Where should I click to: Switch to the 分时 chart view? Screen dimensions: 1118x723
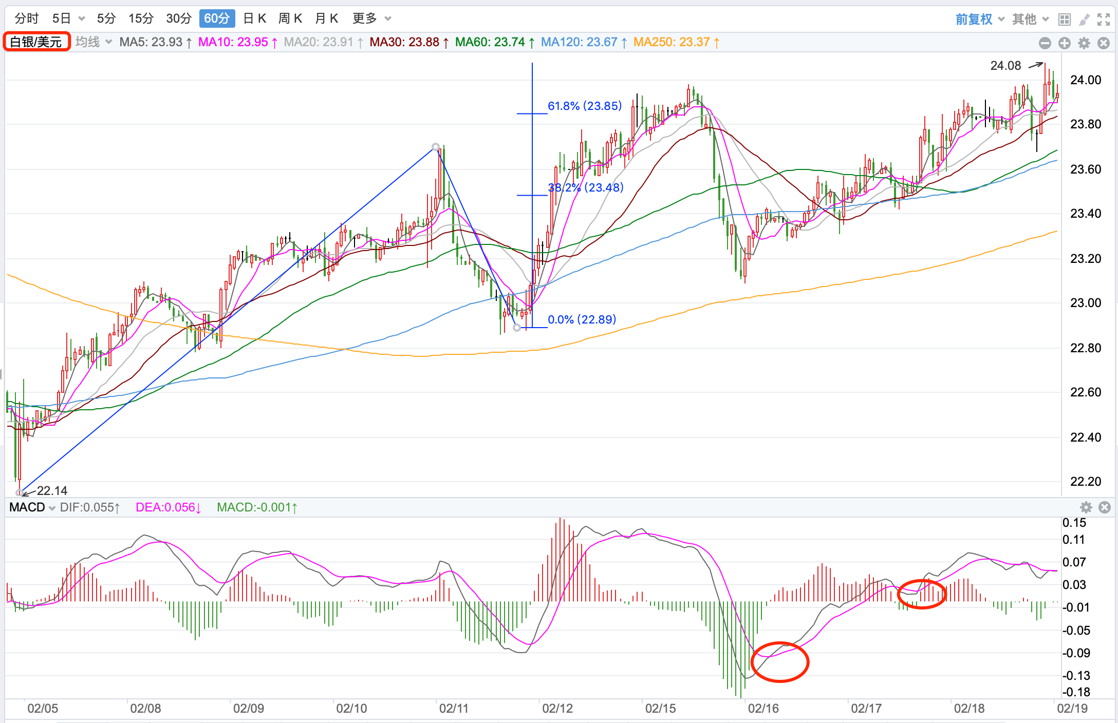click(x=27, y=18)
